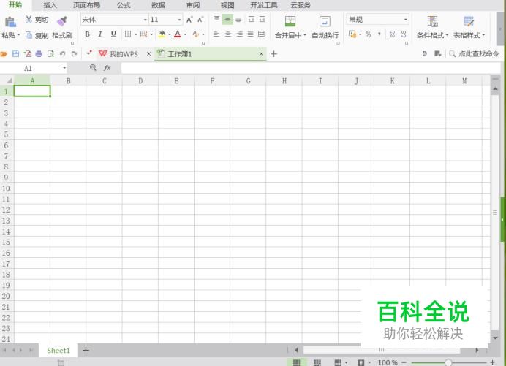Click the Undo arrow
This screenshot has width=506, height=366.
pos(63,53)
